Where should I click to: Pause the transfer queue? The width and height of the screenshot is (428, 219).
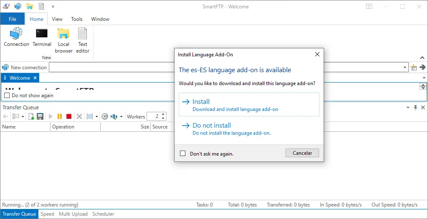[60, 117]
